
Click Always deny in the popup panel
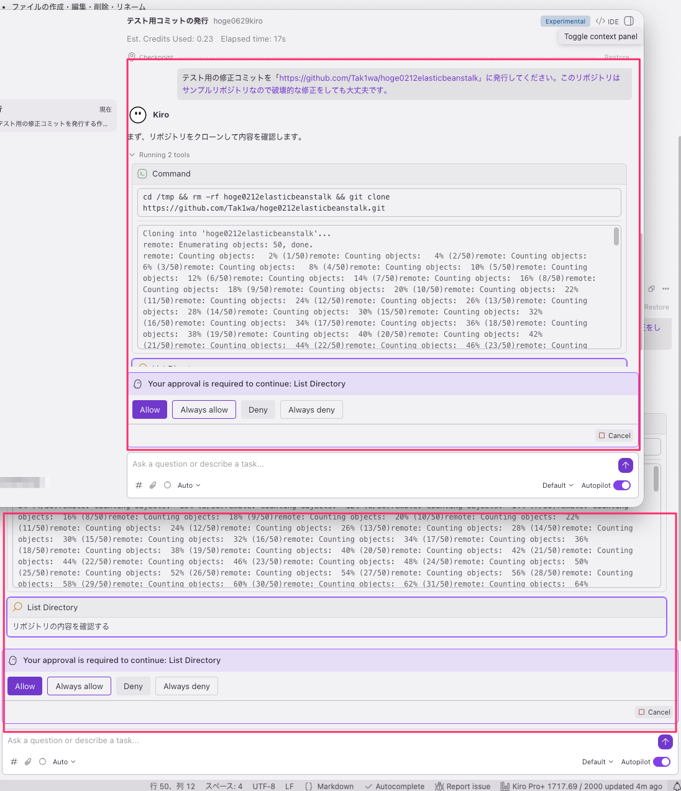(x=311, y=409)
